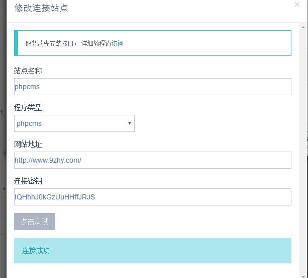
Task: Click the dimmed page overlay left of dialog
Action: click(x=3, y=59)
